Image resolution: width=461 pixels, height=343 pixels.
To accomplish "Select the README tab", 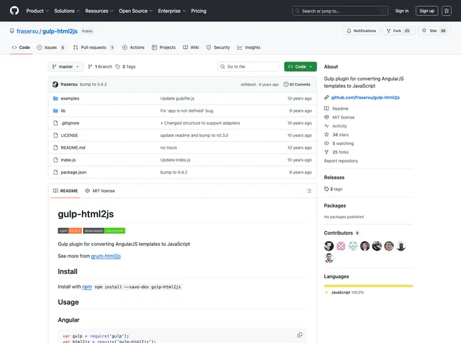I will (x=65, y=191).
